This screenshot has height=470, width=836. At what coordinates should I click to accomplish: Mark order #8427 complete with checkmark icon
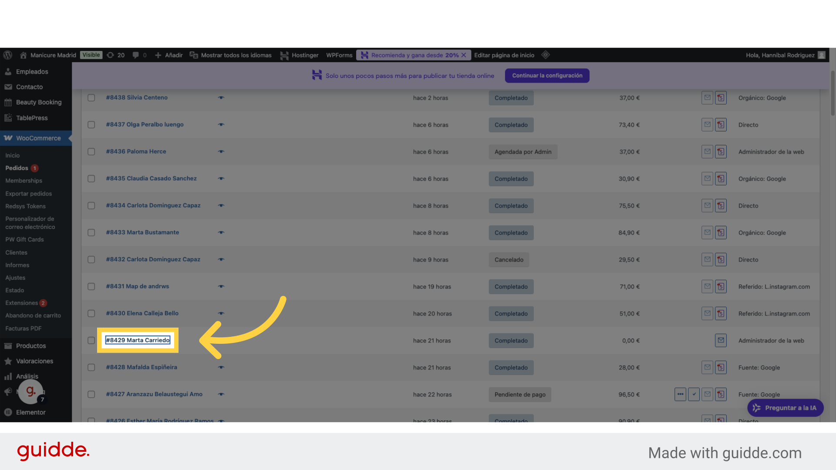tap(694, 394)
